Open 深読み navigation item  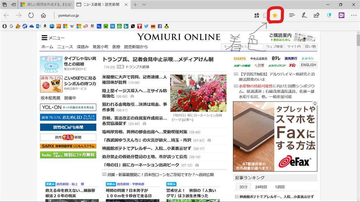click(83, 47)
